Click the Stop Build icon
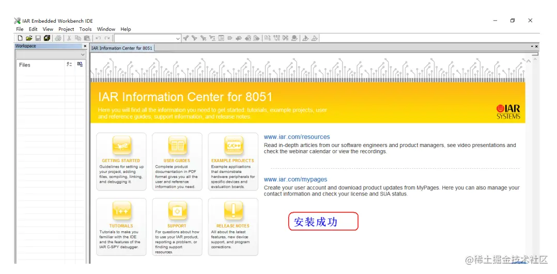The width and height of the screenshot is (557, 274). 285,38
